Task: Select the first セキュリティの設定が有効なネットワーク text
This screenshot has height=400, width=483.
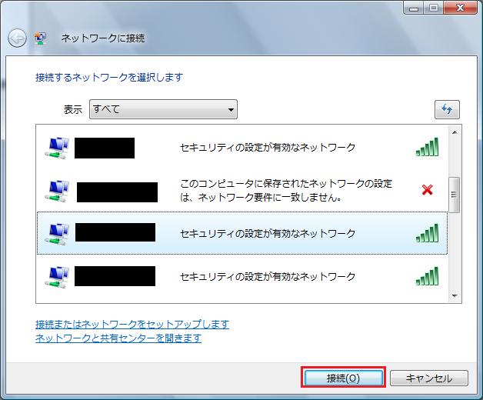Action: pyautogui.click(x=268, y=147)
